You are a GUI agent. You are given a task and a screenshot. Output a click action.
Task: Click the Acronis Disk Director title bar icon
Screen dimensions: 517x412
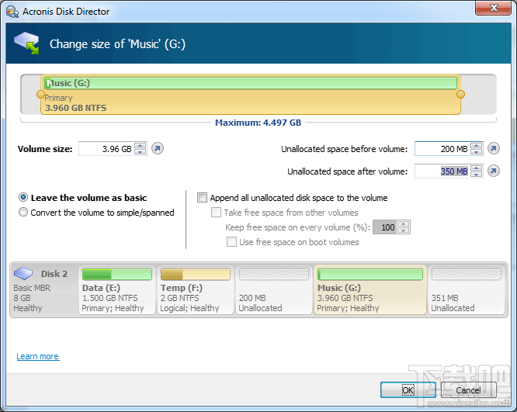click(12, 12)
